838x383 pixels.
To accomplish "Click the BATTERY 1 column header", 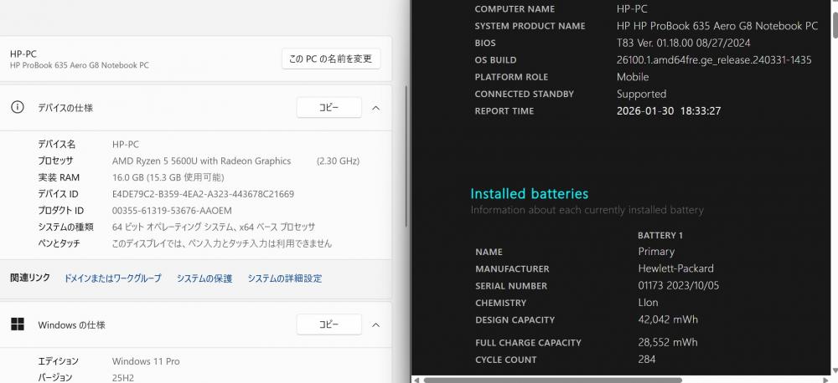I will [x=660, y=235].
